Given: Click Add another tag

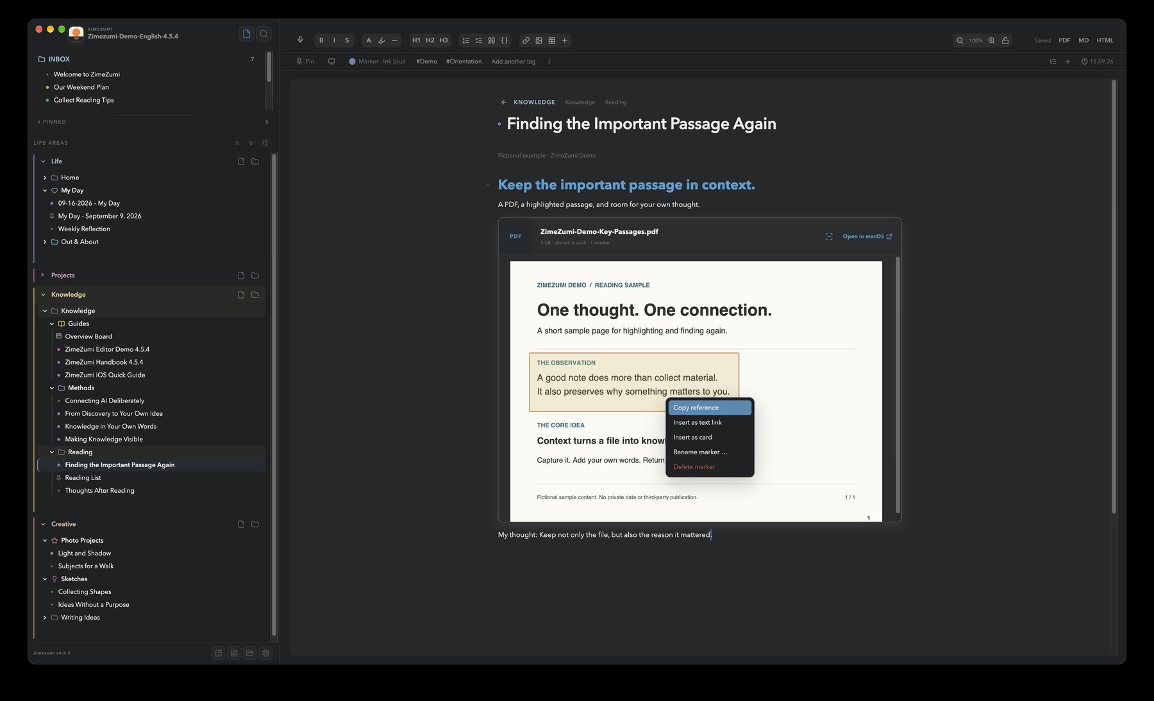Looking at the screenshot, I should pos(513,62).
